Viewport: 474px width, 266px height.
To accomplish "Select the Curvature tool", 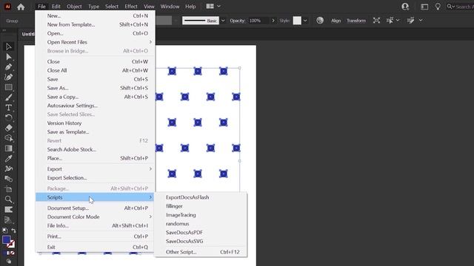I will click(8, 77).
